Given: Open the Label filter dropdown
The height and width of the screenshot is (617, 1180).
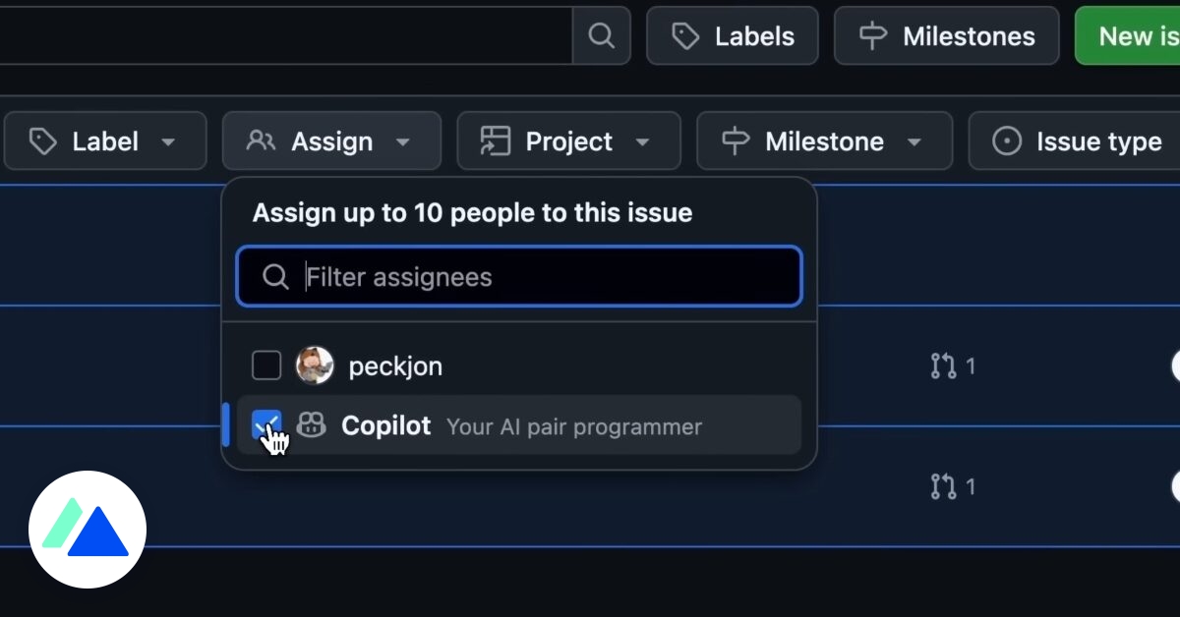Looking at the screenshot, I should [105, 140].
